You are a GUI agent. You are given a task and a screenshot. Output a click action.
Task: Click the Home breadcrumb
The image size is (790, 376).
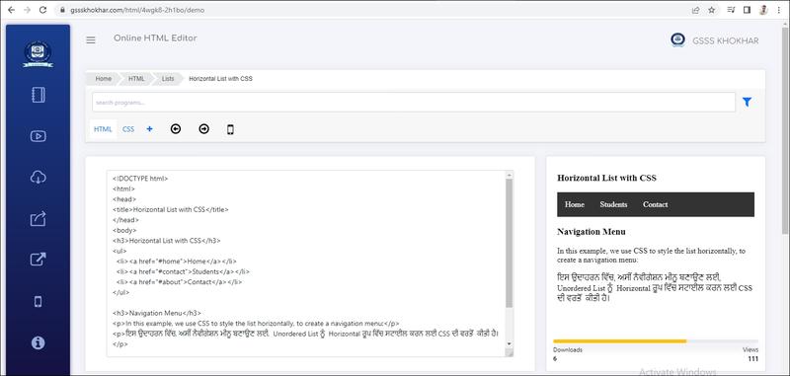tap(104, 79)
